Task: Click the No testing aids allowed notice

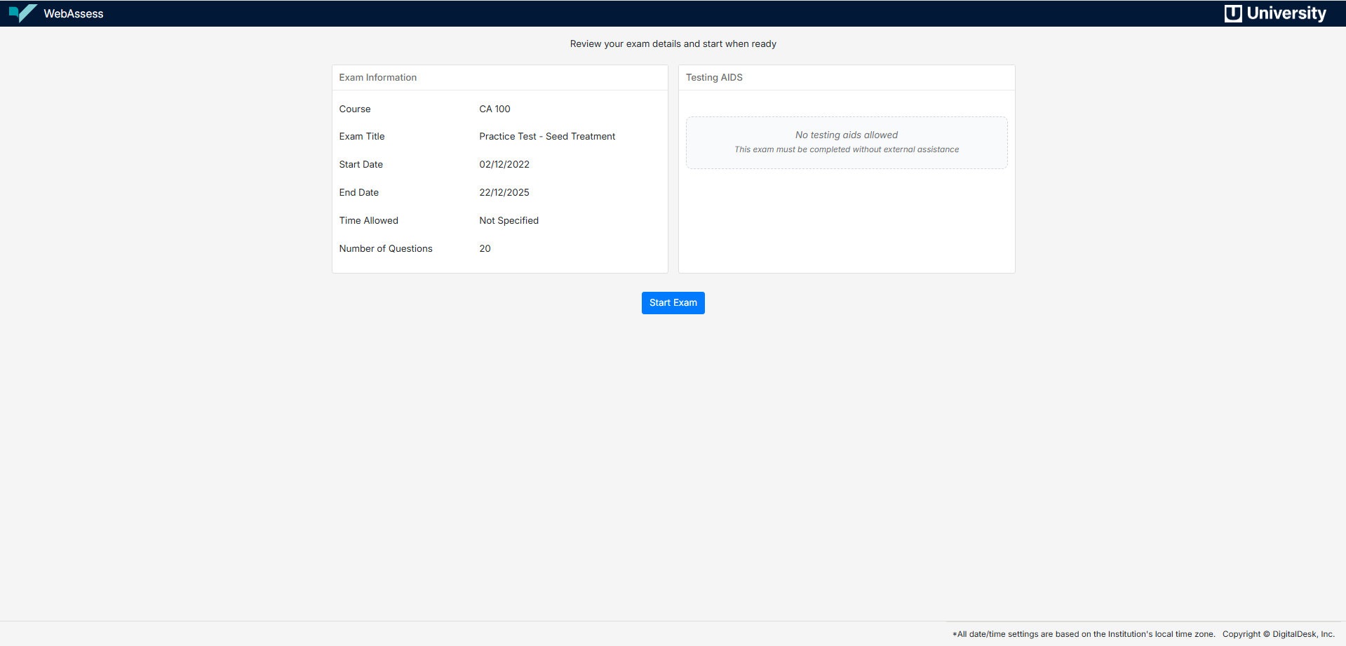Action: [846, 135]
